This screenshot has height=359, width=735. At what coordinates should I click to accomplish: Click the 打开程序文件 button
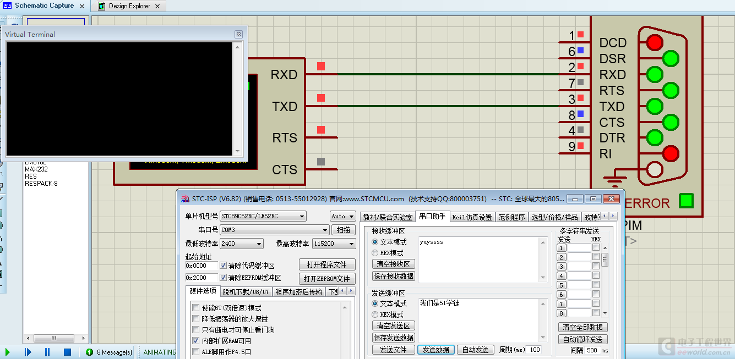pos(327,265)
